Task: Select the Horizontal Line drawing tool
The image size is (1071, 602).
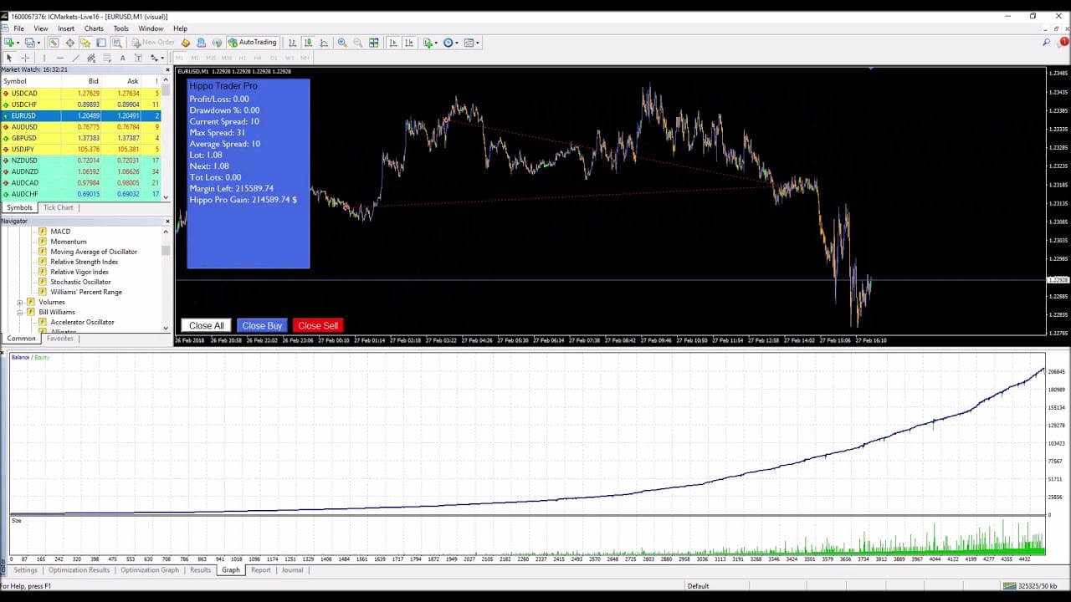Action: tap(60, 58)
